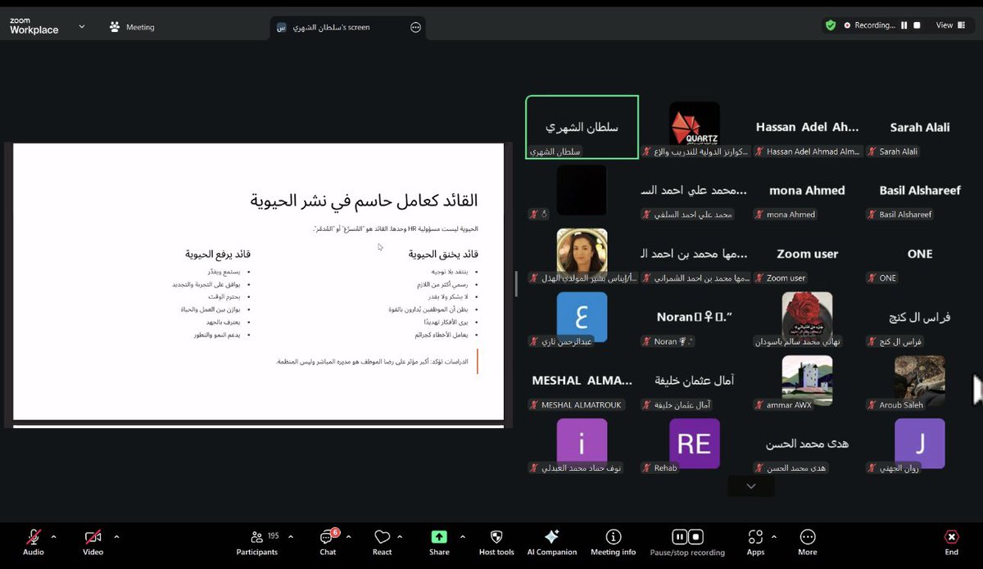Show Meeting info
Viewport: 983px width, 569px height.
click(x=613, y=542)
